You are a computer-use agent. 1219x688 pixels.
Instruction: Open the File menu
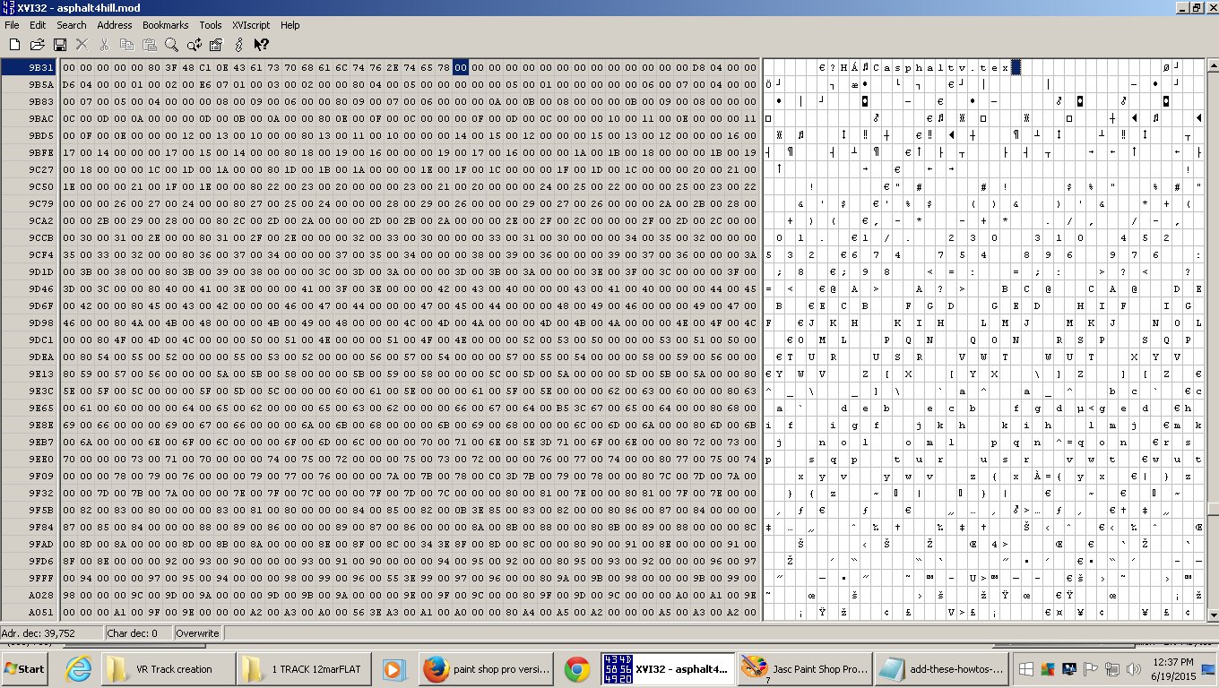[12, 25]
